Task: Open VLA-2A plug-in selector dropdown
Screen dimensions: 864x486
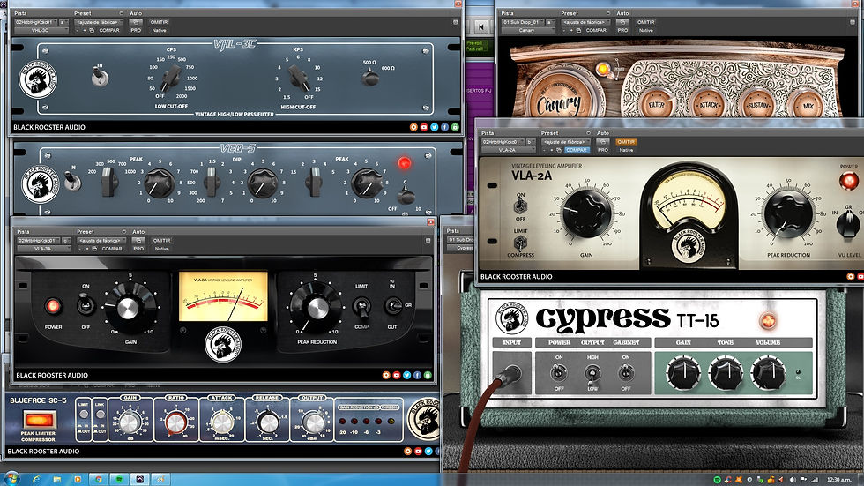Action: 509,150
